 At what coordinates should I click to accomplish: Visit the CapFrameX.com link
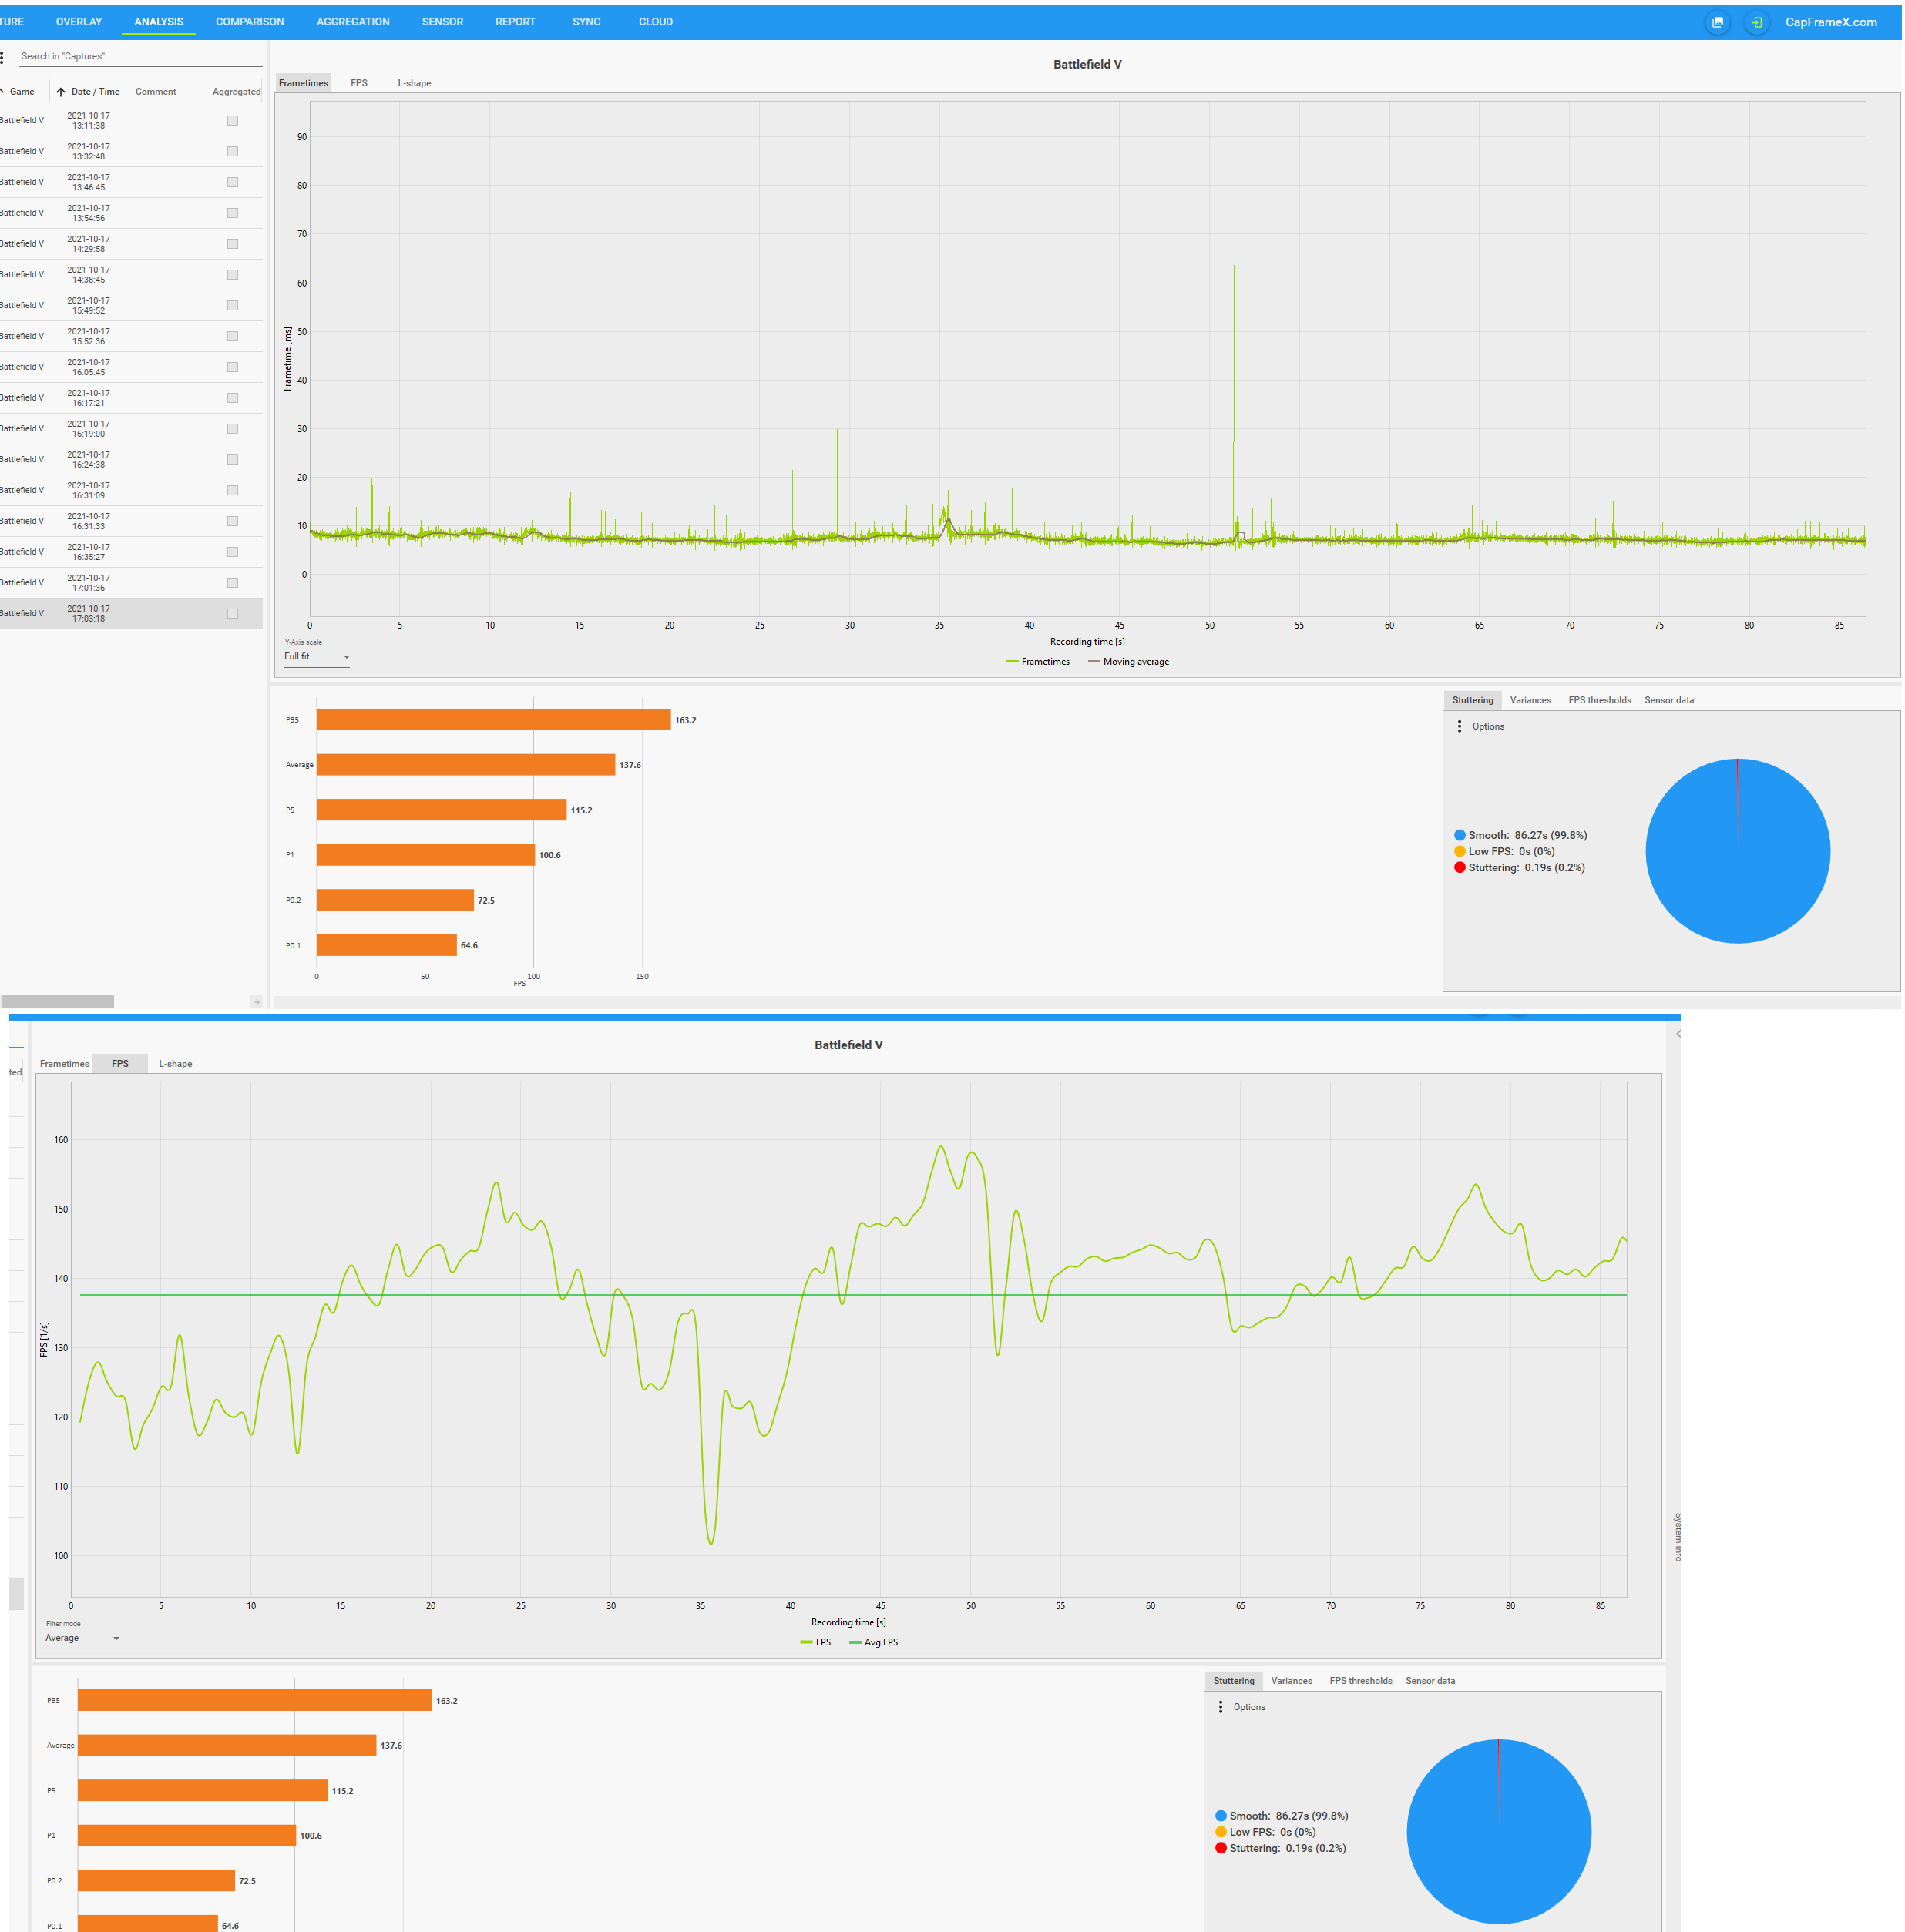coord(1830,22)
